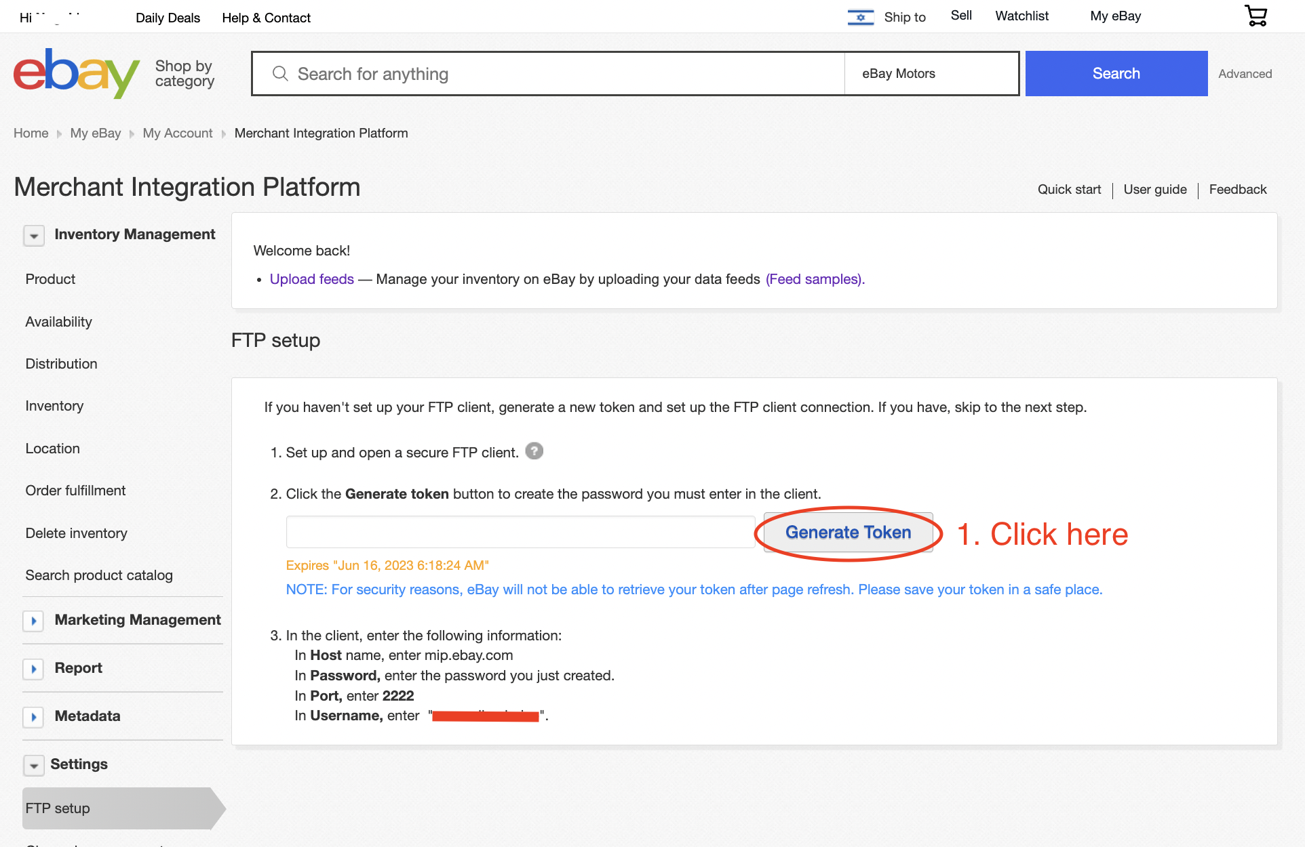Open the eBay Motors category dropdown

[931, 73]
